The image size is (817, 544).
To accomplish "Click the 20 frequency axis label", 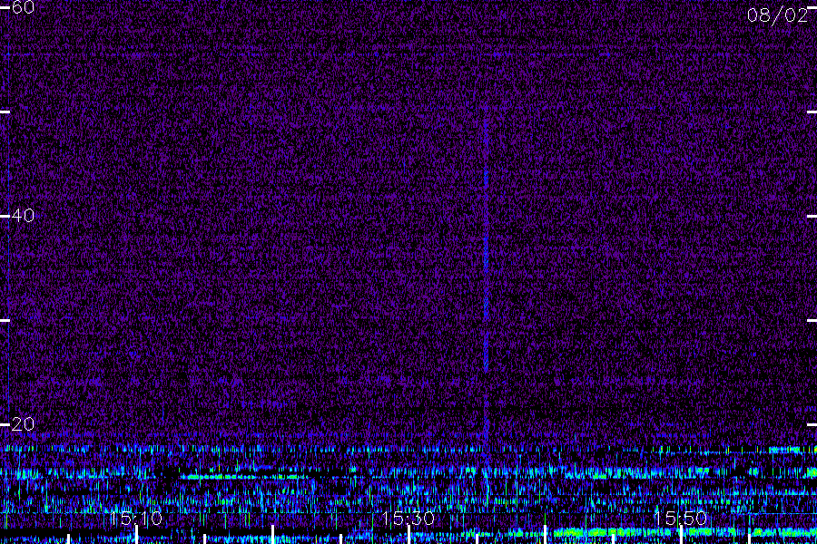I will [x=23, y=424].
